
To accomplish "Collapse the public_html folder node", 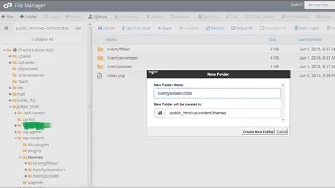I will [10, 107].
